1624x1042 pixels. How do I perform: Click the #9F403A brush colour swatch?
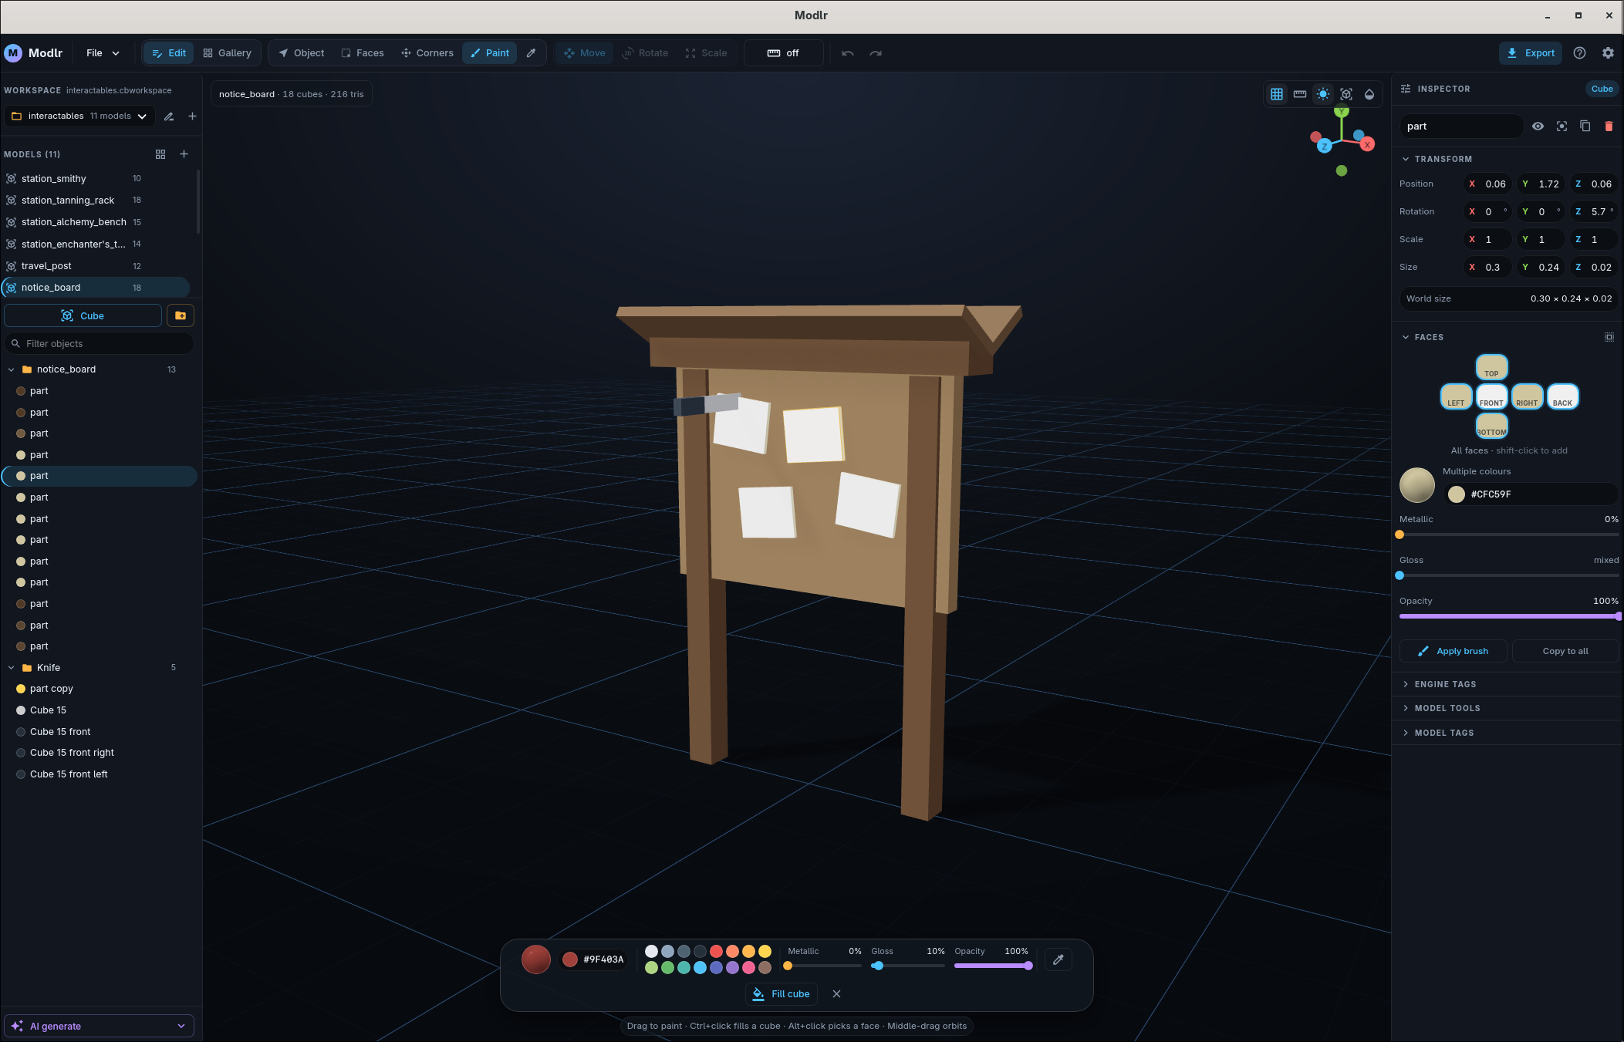[x=570, y=959]
